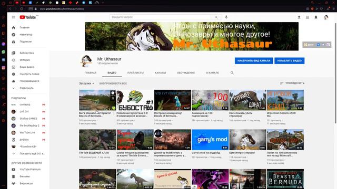Click ВОСПРОИЗВЕСТИ ВСЕ link
Screen dimensions: 337x189
pos(113,83)
